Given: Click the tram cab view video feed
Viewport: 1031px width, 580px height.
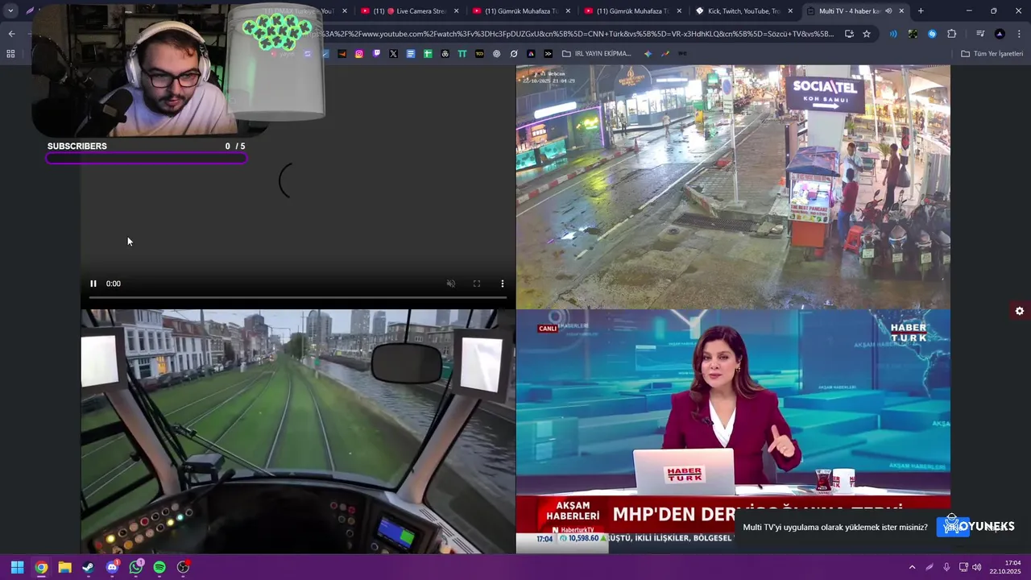Looking at the screenshot, I should (x=298, y=432).
